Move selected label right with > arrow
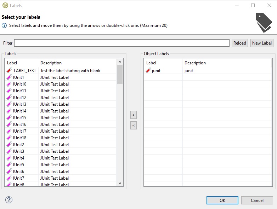The width and height of the screenshot is (277, 209). [x=134, y=115]
